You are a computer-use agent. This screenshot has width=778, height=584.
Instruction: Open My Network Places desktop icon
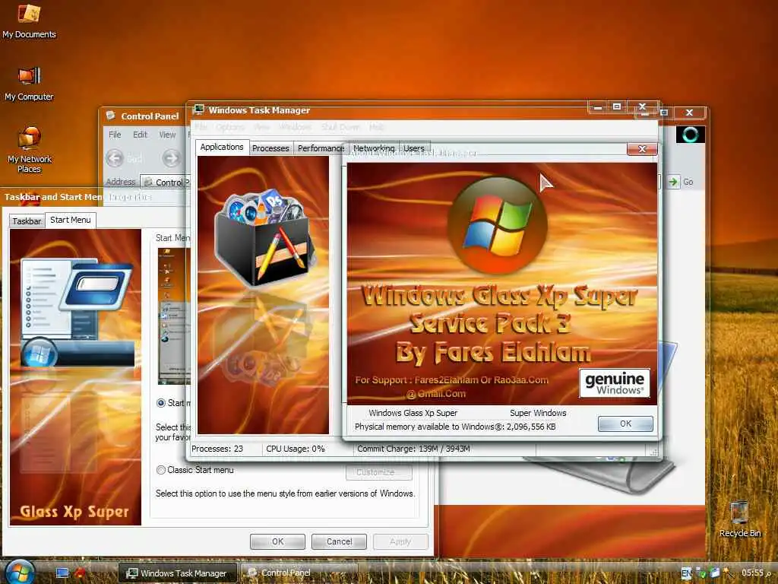tap(29, 149)
